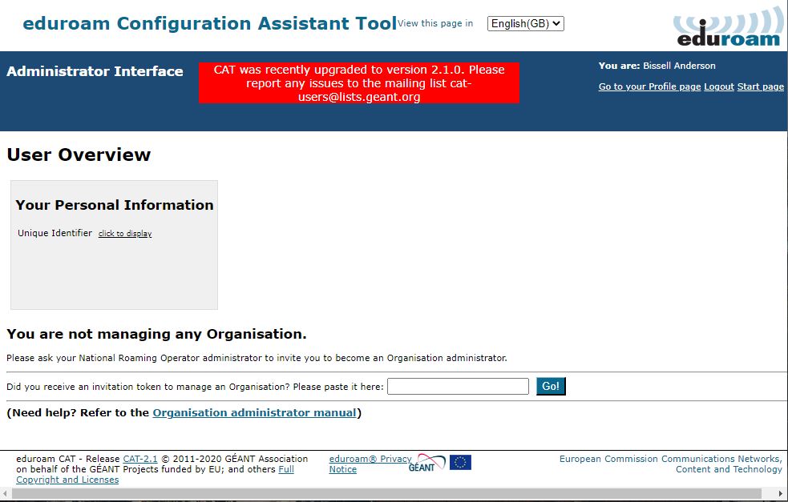Screen dimensions: 788x502
Task: Click the horizontal scrollbar at the bottom
Action: click(386, 494)
